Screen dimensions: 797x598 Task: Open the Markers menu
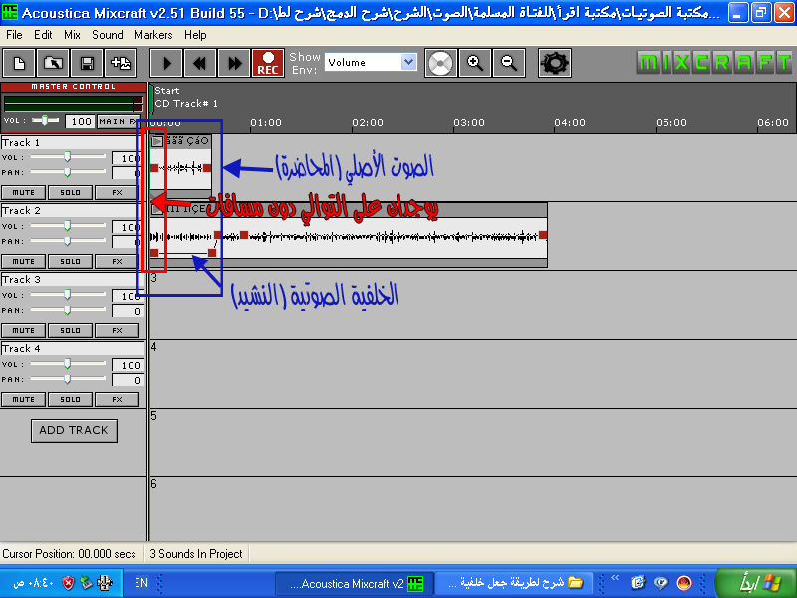click(x=153, y=35)
